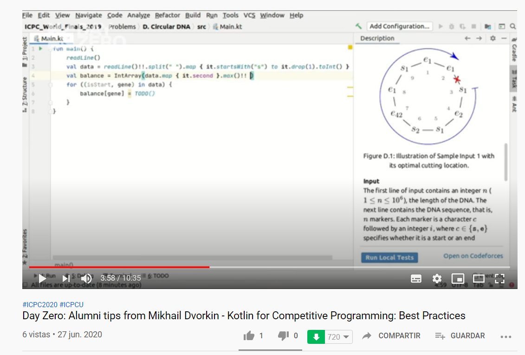Open the Run menu
Viewport: 525px width, 355px height.
click(212, 15)
